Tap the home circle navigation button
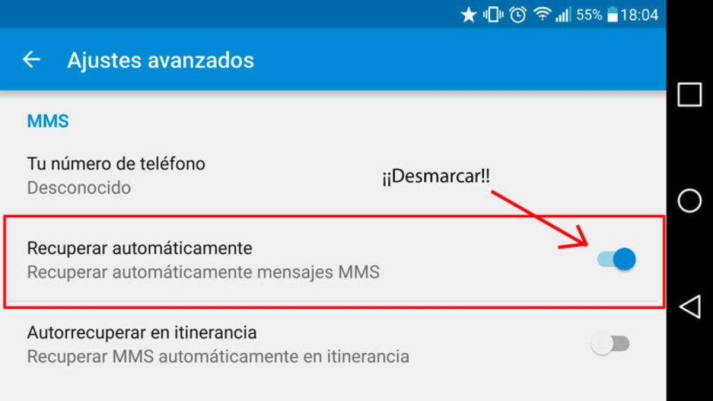This screenshot has width=713, height=401. coord(689,200)
